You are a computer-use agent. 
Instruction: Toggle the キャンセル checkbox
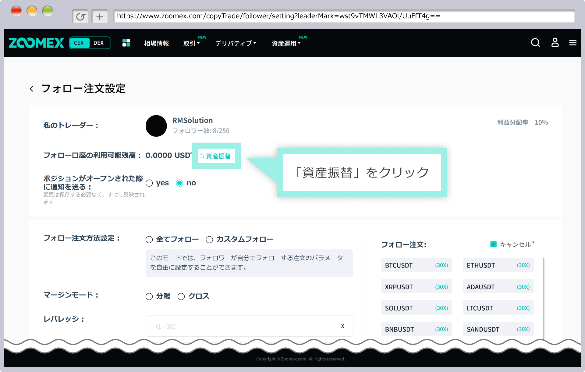493,244
